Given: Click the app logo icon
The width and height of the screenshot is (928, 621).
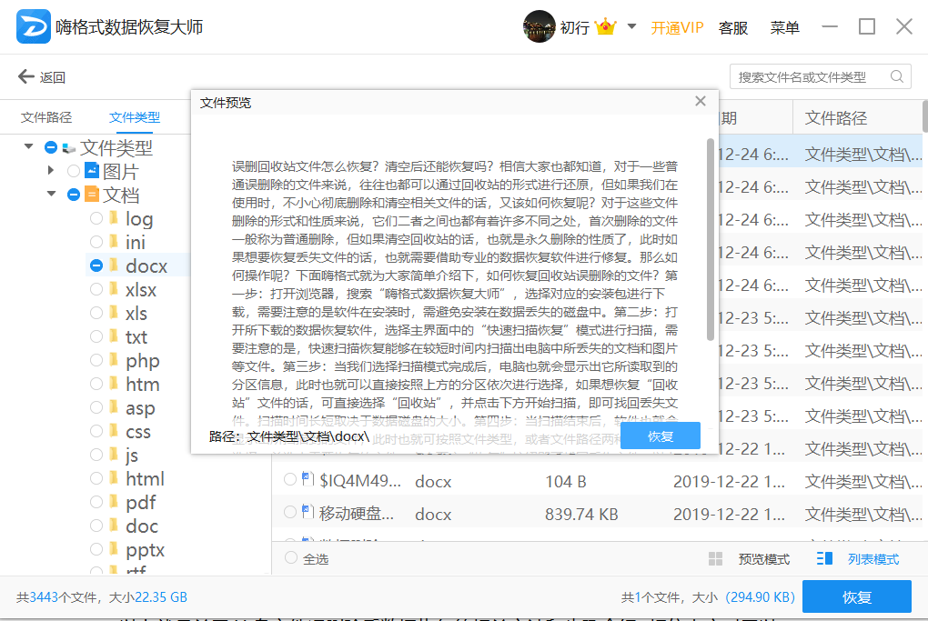Looking at the screenshot, I should tap(33, 26).
